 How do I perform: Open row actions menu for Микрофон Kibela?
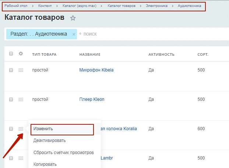click(x=21, y=70)
